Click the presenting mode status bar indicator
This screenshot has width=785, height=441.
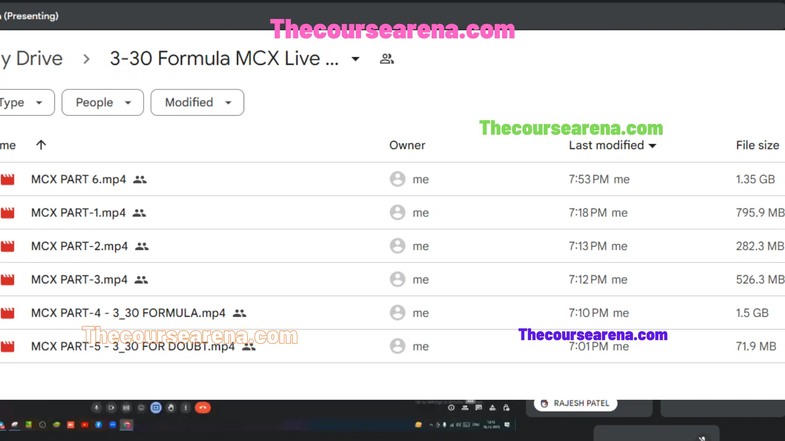pyautogui.click(x=30, y=16)
